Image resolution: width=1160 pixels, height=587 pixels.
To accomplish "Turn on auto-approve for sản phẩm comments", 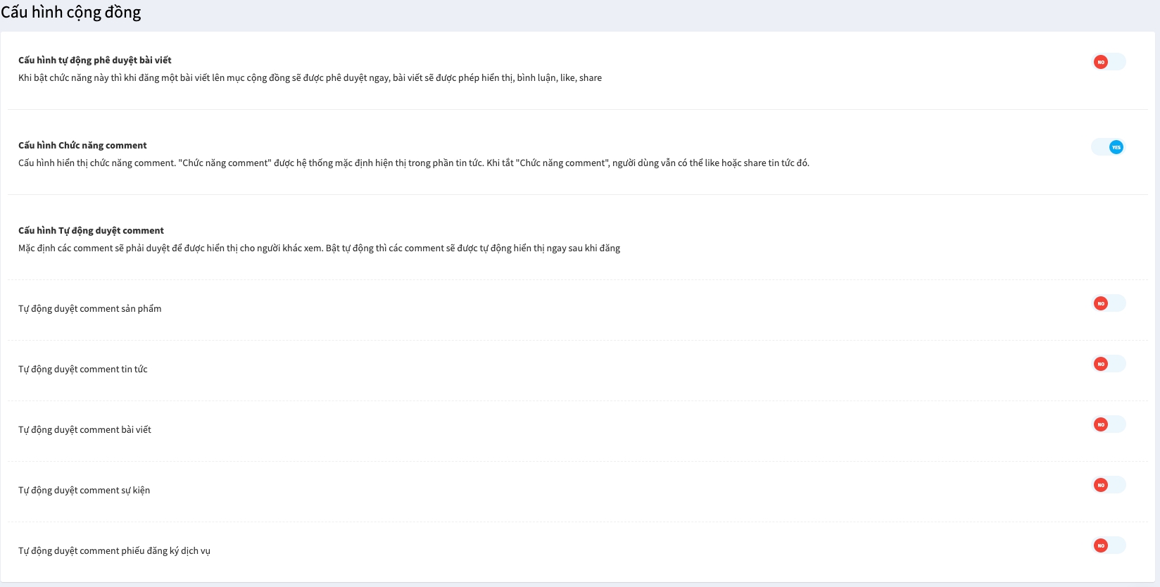I will point(1109,303).
